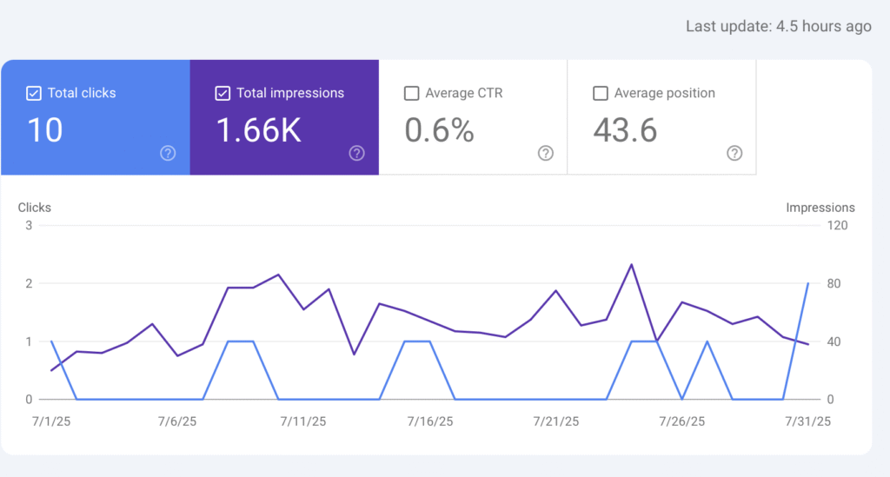Open help tooltip for Average position

pyautogui.click(x=734, y=153)
